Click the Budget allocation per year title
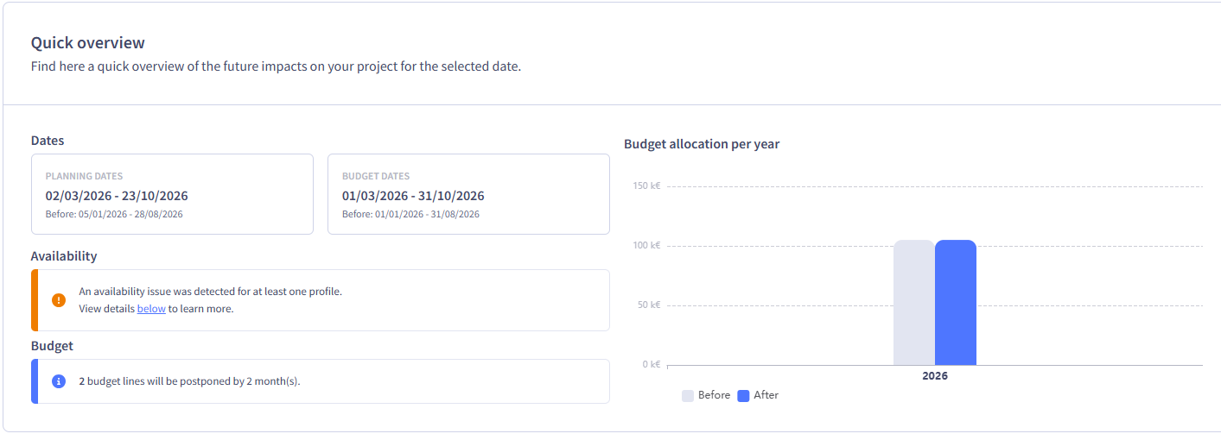This screenshot has width=1221, height=440. click(702, 144)
